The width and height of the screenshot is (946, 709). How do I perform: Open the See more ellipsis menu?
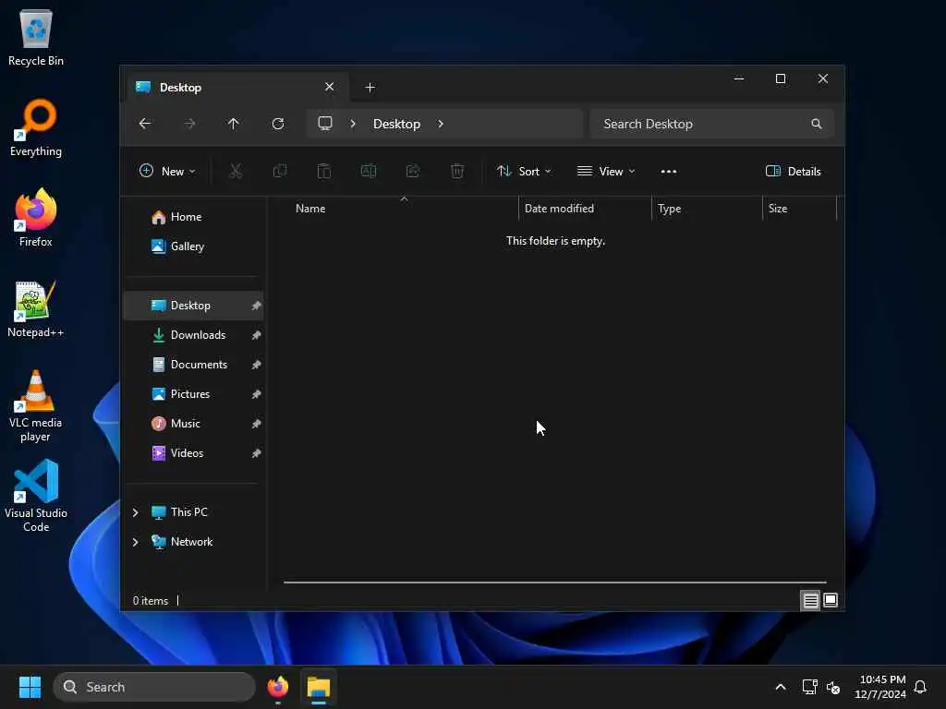click(x=669, y=171)
